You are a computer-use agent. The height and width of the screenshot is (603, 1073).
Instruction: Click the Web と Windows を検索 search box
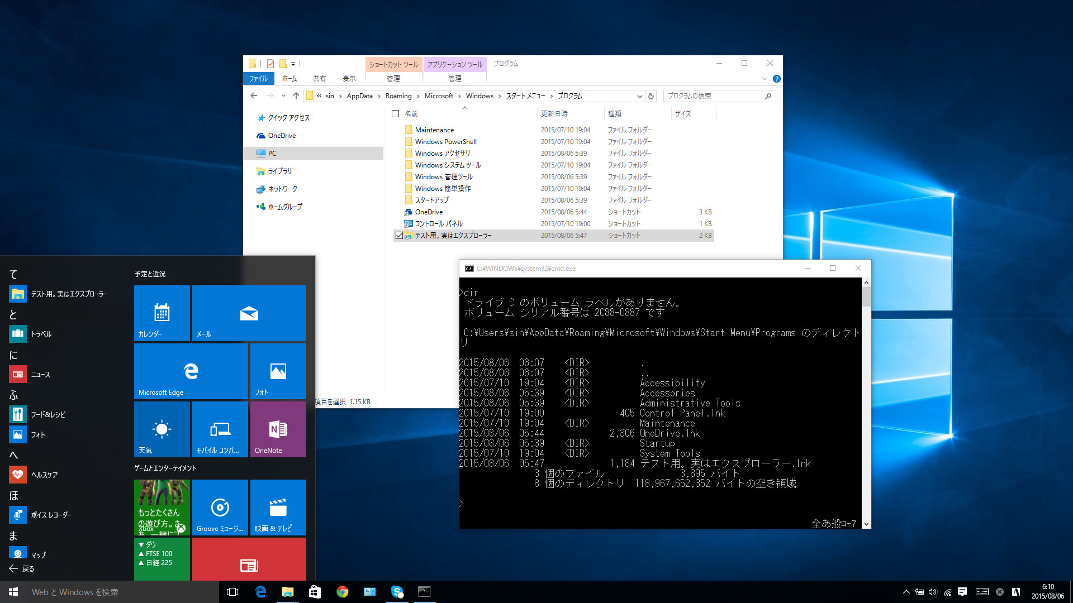click(123, 592)
